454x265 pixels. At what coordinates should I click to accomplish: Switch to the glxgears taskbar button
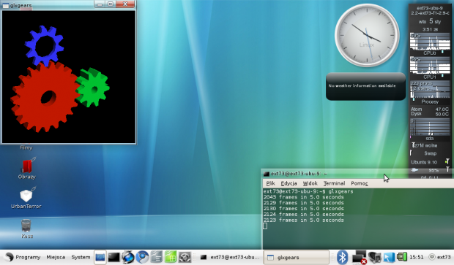point(296,257)
